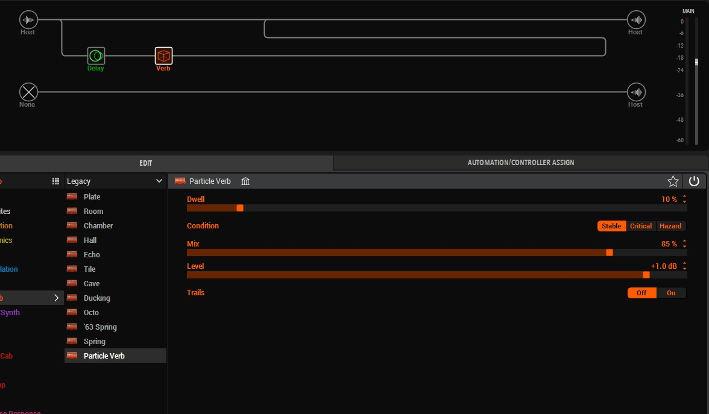Open the grid view icon in category panel

tap(55, 181)
